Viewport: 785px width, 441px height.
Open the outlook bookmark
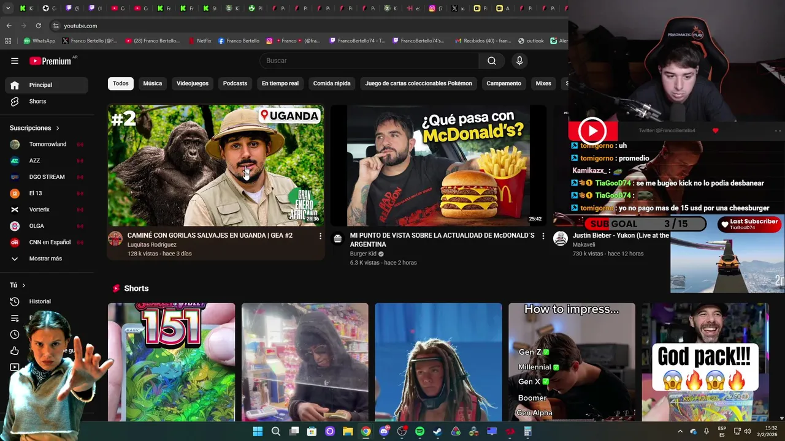coord(531,41)
